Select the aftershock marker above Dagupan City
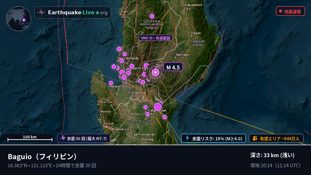The height and width of the screenshot is (175, 311). (x=111, y=83)
